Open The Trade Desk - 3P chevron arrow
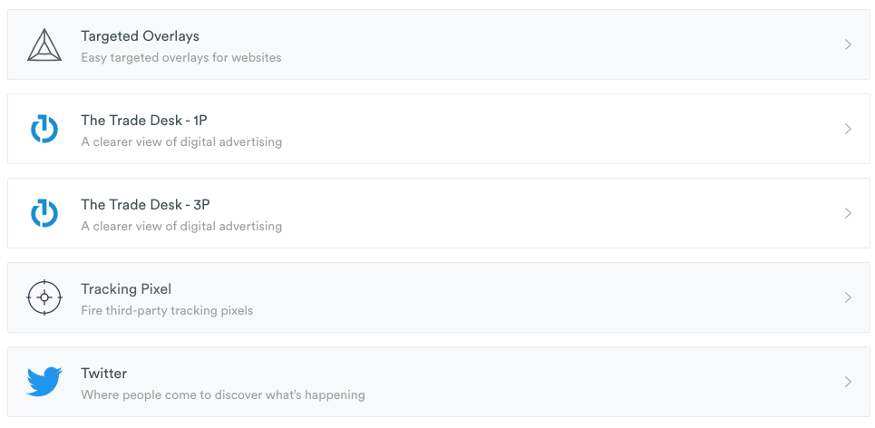Image resolution: width=875 pixels, height=428 pixels. point(848,213)
